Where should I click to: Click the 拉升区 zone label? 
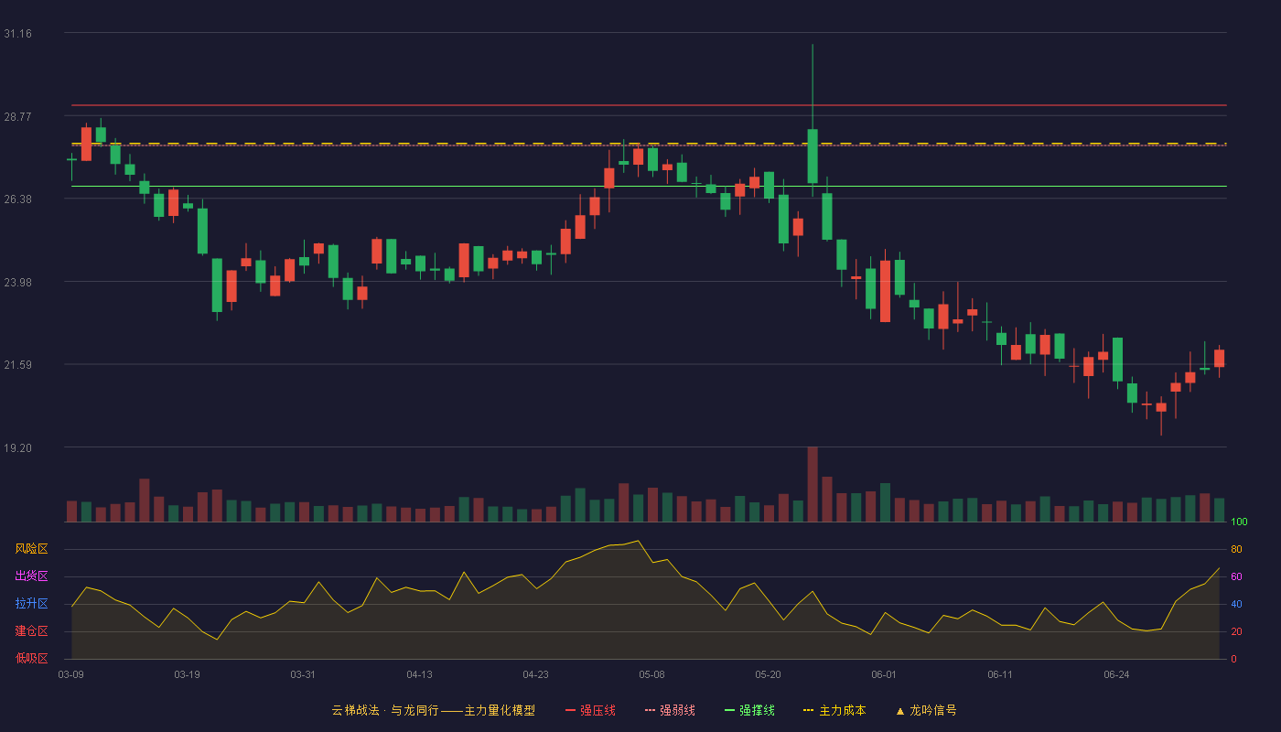(31, 604)
